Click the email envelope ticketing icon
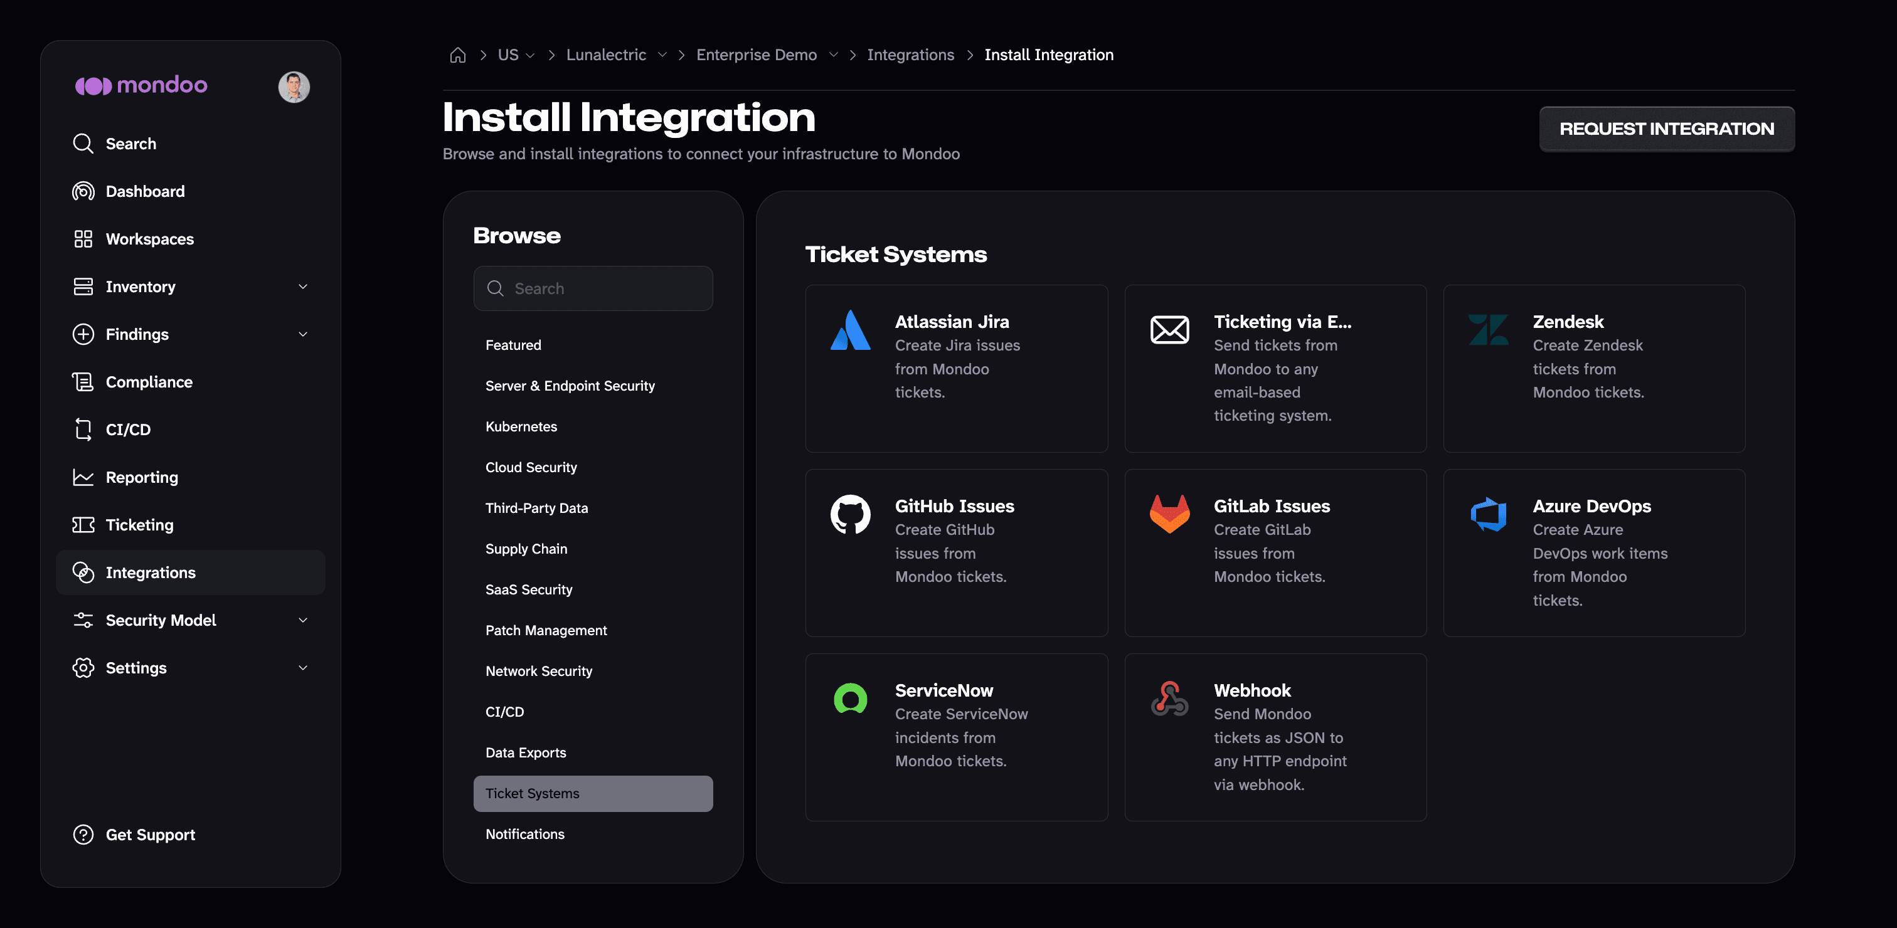This screenshot has width=1897, height=928. coord(1169,330)
